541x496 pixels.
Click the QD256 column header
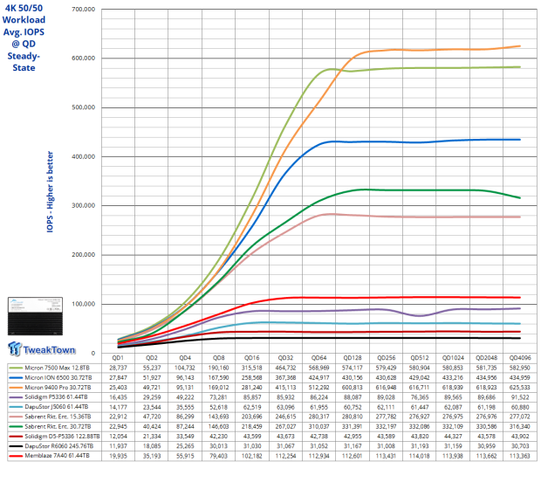(386, 358)
